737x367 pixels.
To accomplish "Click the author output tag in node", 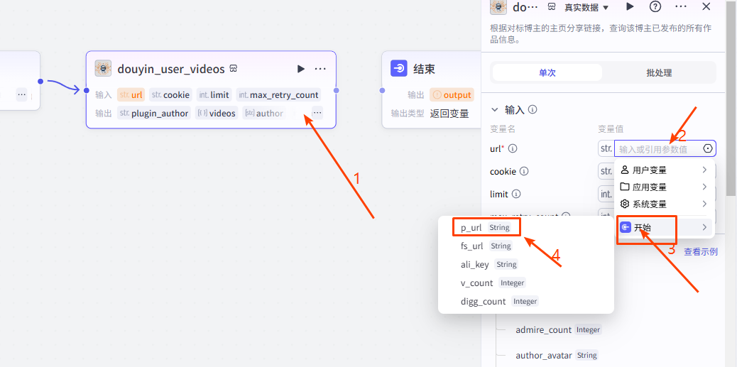I will 263,114.
